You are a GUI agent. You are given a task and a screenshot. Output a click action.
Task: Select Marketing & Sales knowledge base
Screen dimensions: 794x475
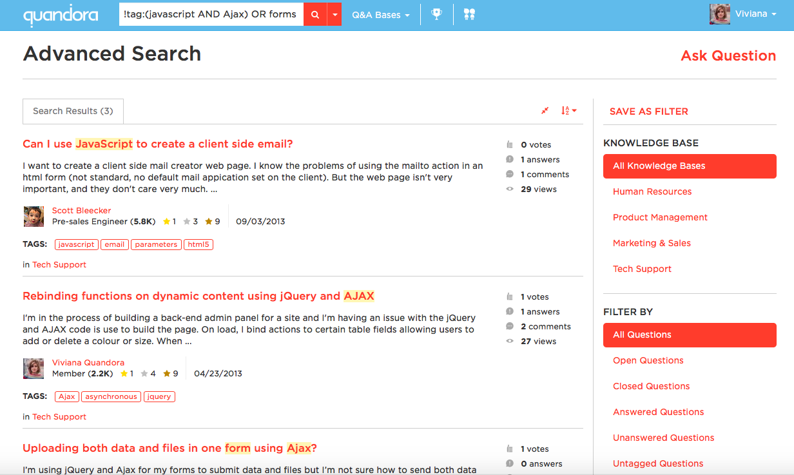point(652,243)
